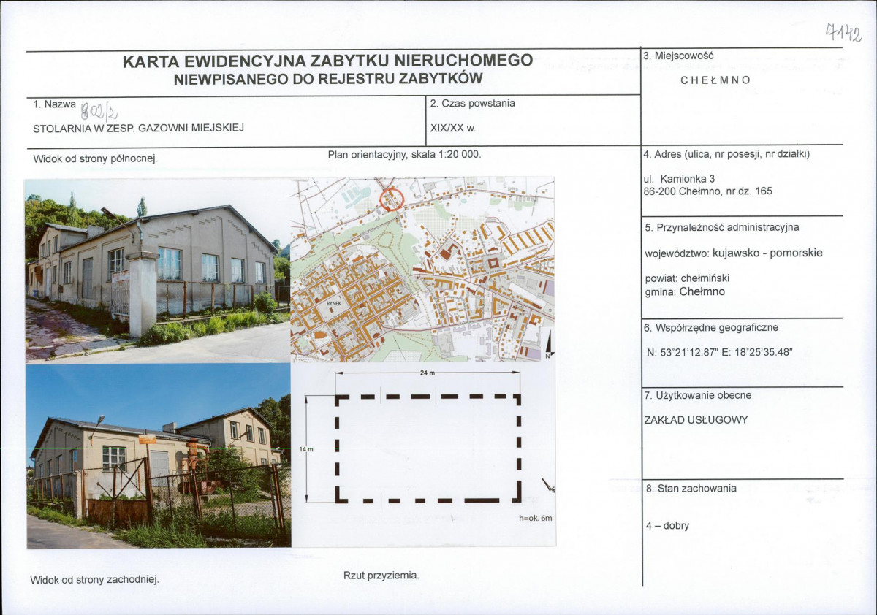This screenshot has width=877, height=615.
Task: Click the Rzut przyziemia caption
Action: click(x=381, y=576)
